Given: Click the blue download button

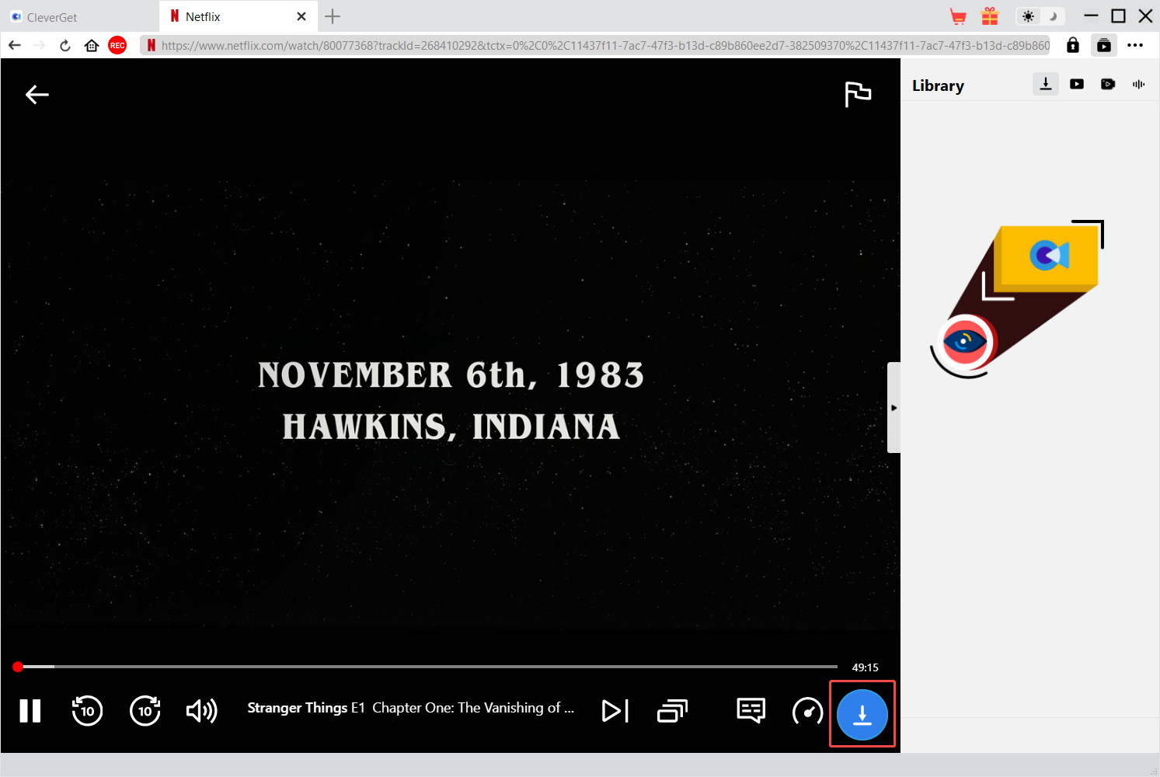Looking at the screenshot, I should (862, 714).
